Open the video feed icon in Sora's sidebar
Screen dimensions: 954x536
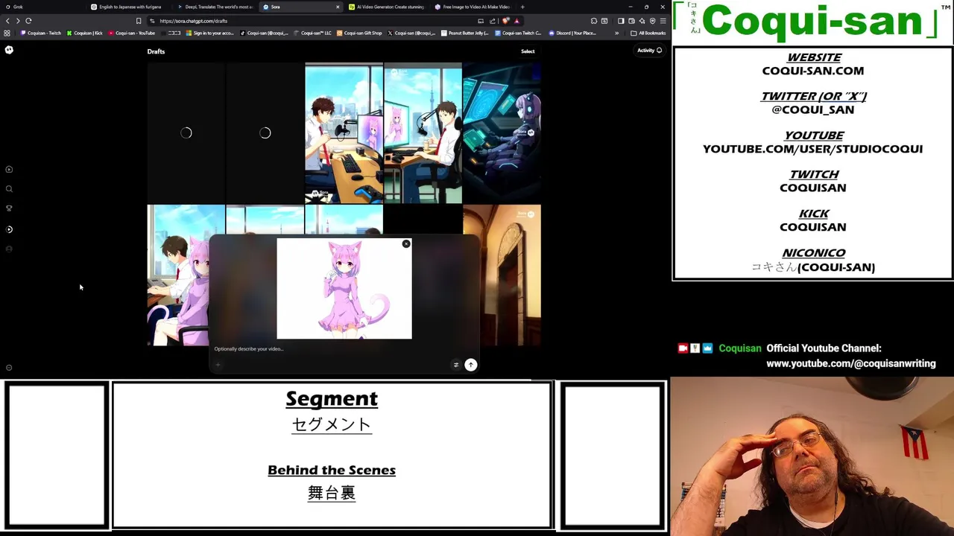tap(9, 170)
